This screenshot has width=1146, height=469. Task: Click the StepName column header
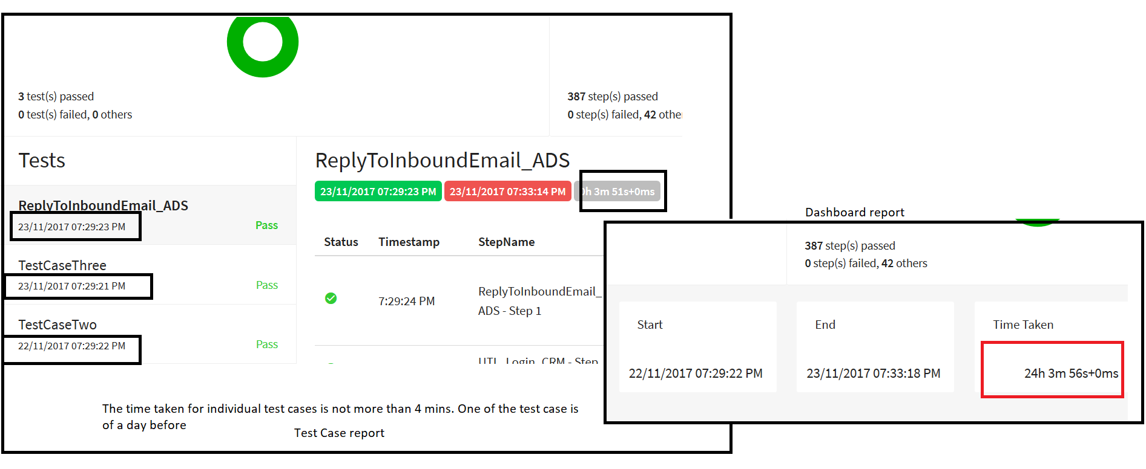(x=506, y=242)
